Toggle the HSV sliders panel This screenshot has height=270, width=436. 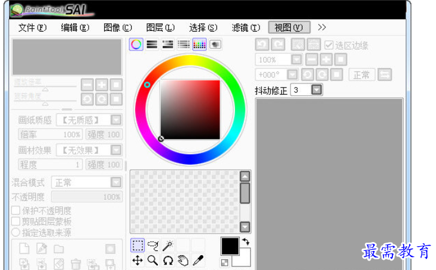(x=167, y=44)
